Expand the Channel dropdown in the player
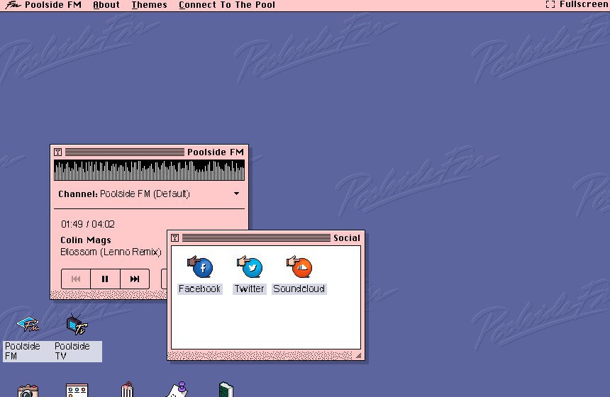610x397 pixels. 236,194
